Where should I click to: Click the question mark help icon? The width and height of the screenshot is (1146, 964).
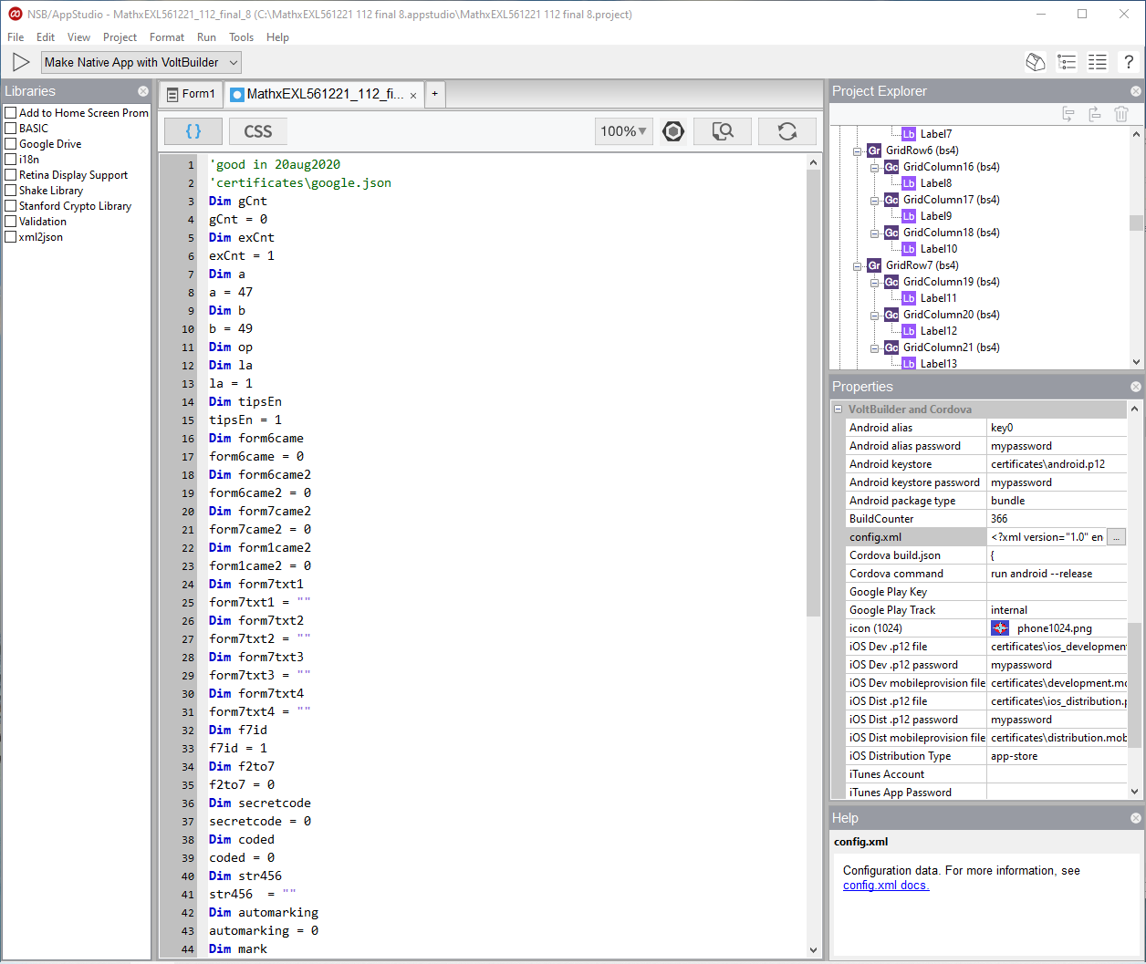tap(1128, 62)
